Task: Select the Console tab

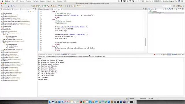Action: pos(65,55)
